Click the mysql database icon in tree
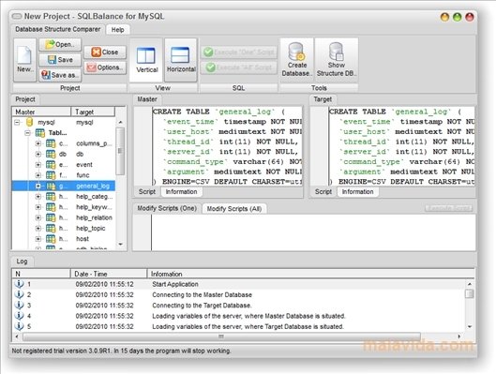 point(29,122)
